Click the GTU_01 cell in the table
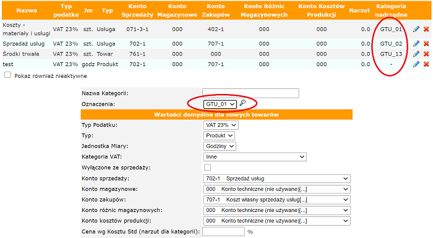Viewport: 433px width, 238px height. click(391, 29)
